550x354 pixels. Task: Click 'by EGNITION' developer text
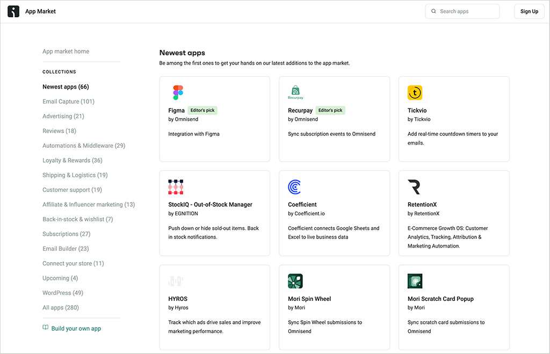183,214
